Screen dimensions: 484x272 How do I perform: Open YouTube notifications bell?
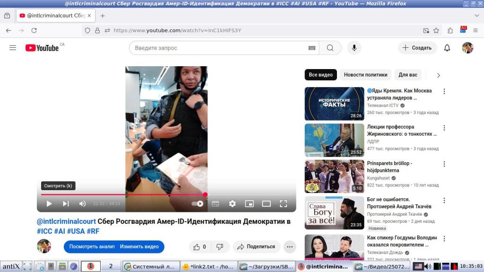[x=447, y=48]
